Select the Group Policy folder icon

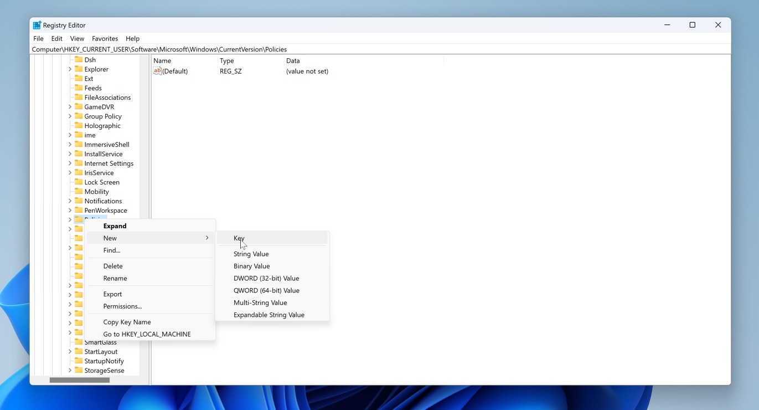click(79, 116)
